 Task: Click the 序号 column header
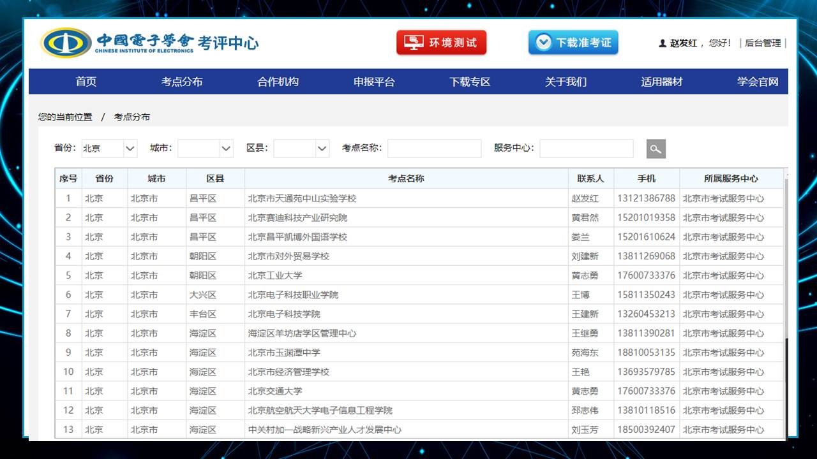pyautogui.click(x=68, y=178)
